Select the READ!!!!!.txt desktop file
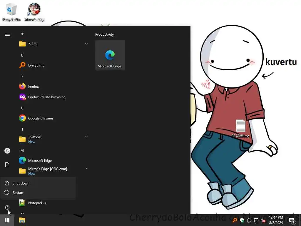This screenshot has height=226, width=301. (x=240, y=129)
